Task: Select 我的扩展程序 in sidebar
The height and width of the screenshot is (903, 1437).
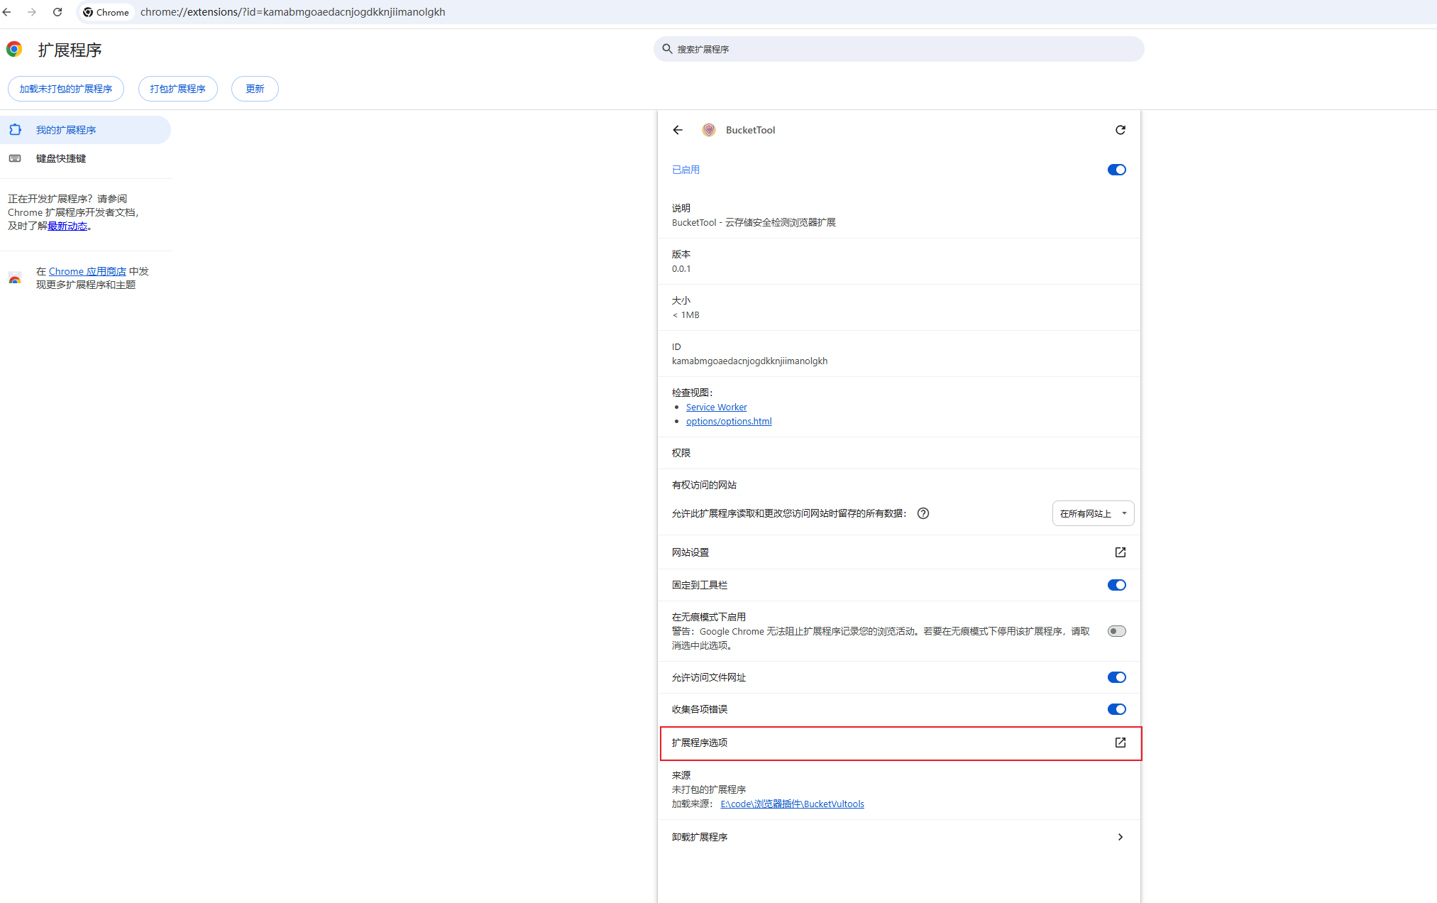Action: (x=85, y=130)
